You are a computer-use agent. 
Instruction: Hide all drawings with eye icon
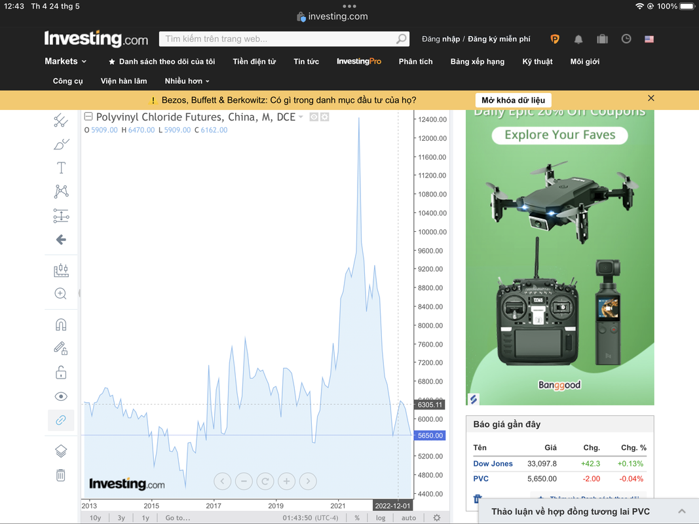pos(61,396)
